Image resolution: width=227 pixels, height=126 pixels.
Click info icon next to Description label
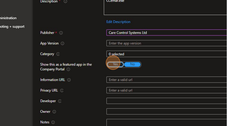(66, 2)
